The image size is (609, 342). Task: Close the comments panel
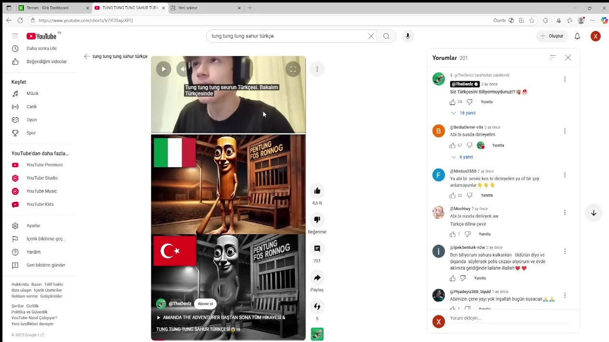[x=568, y=57]
